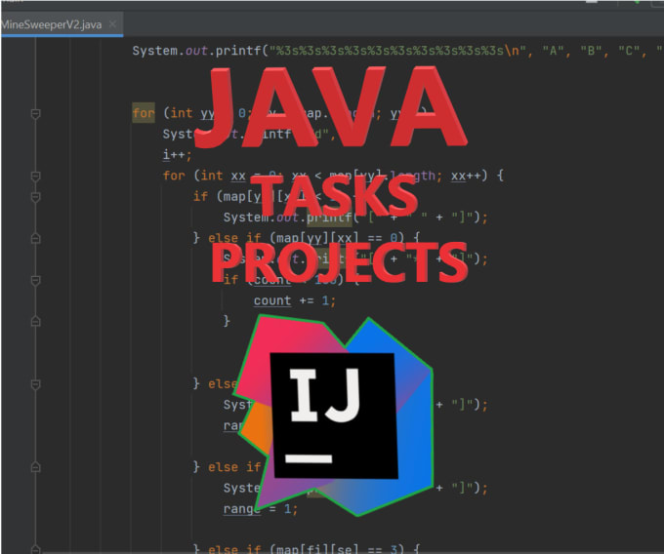Click 'xx++)' in the inner for loop
Image resolution: width=664 pixels, height=554 pixels.
pos(470,176)
